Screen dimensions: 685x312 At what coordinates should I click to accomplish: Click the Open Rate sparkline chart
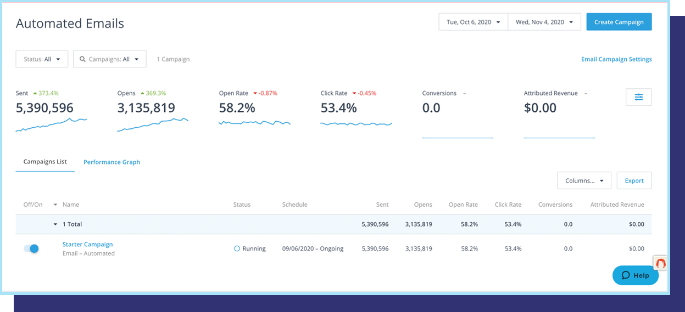click(254, 123)
